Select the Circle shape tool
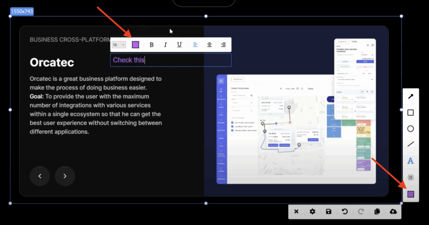This screenshot has height=225, width=429. point(411,129)
